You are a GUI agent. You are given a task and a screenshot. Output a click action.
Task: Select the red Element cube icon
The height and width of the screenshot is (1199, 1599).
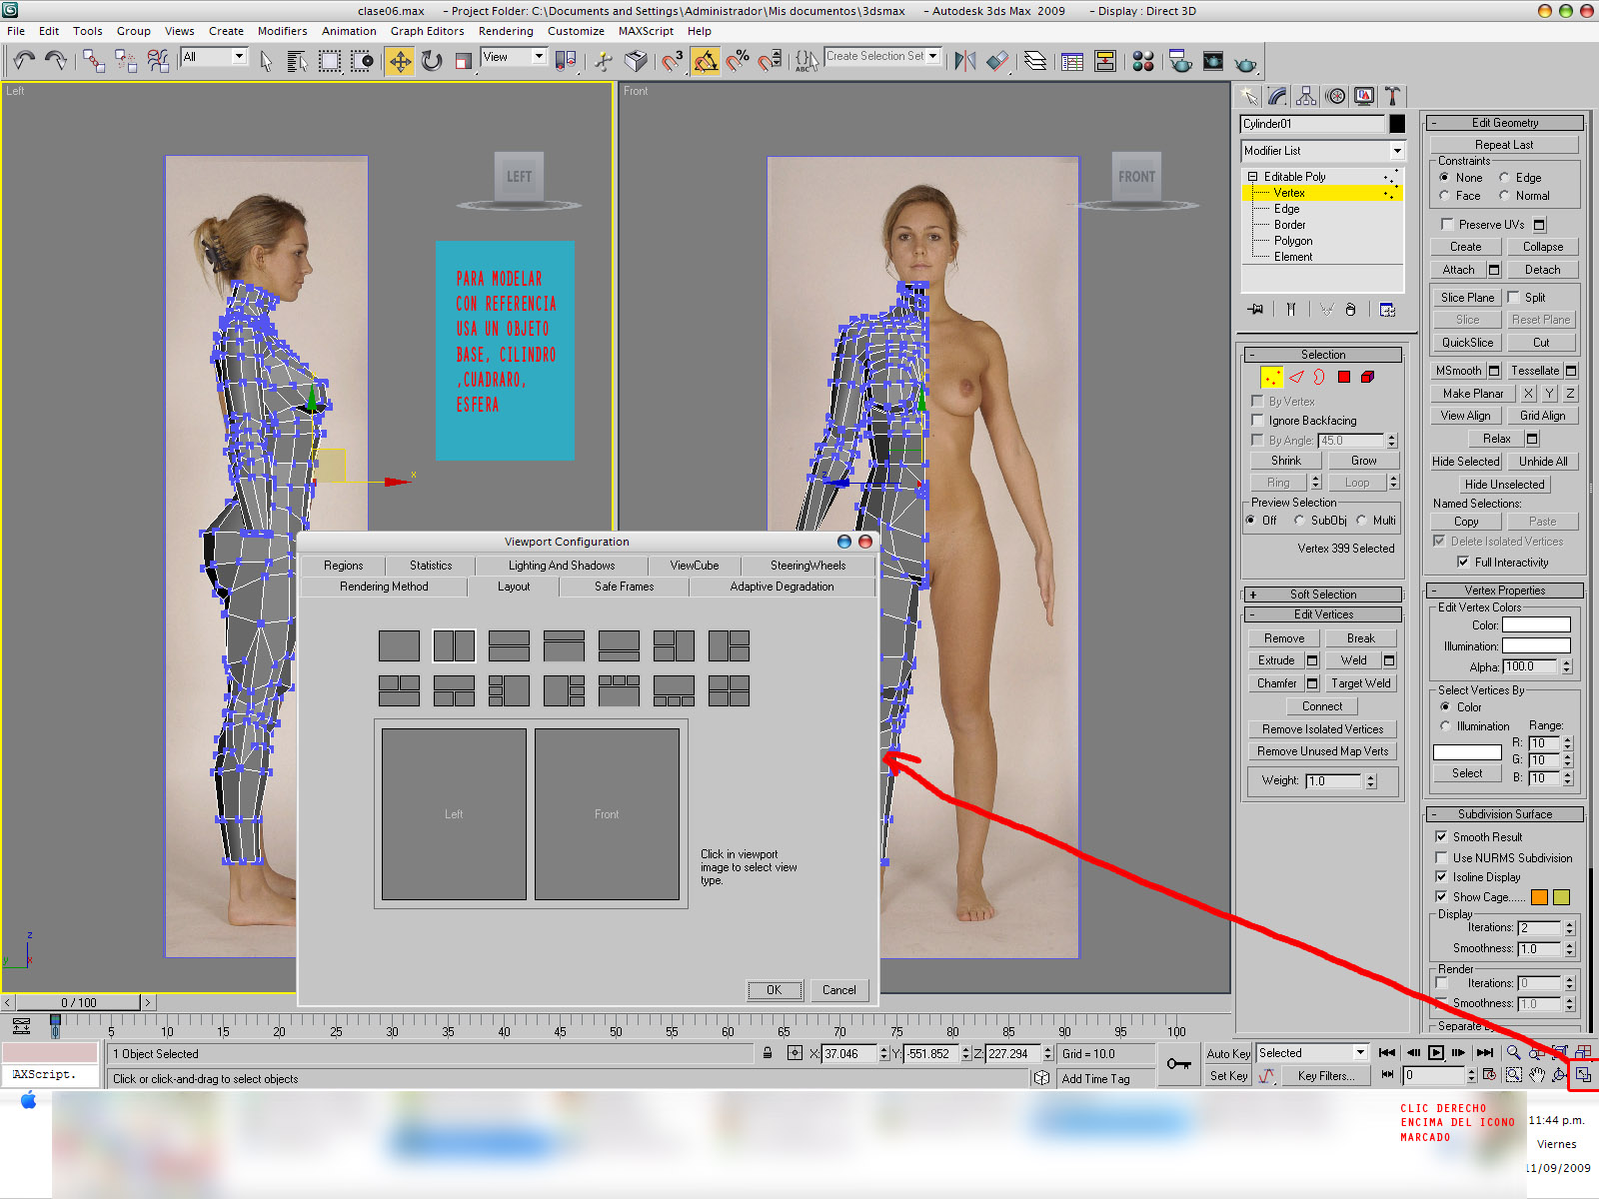(x=1368, y=377)
